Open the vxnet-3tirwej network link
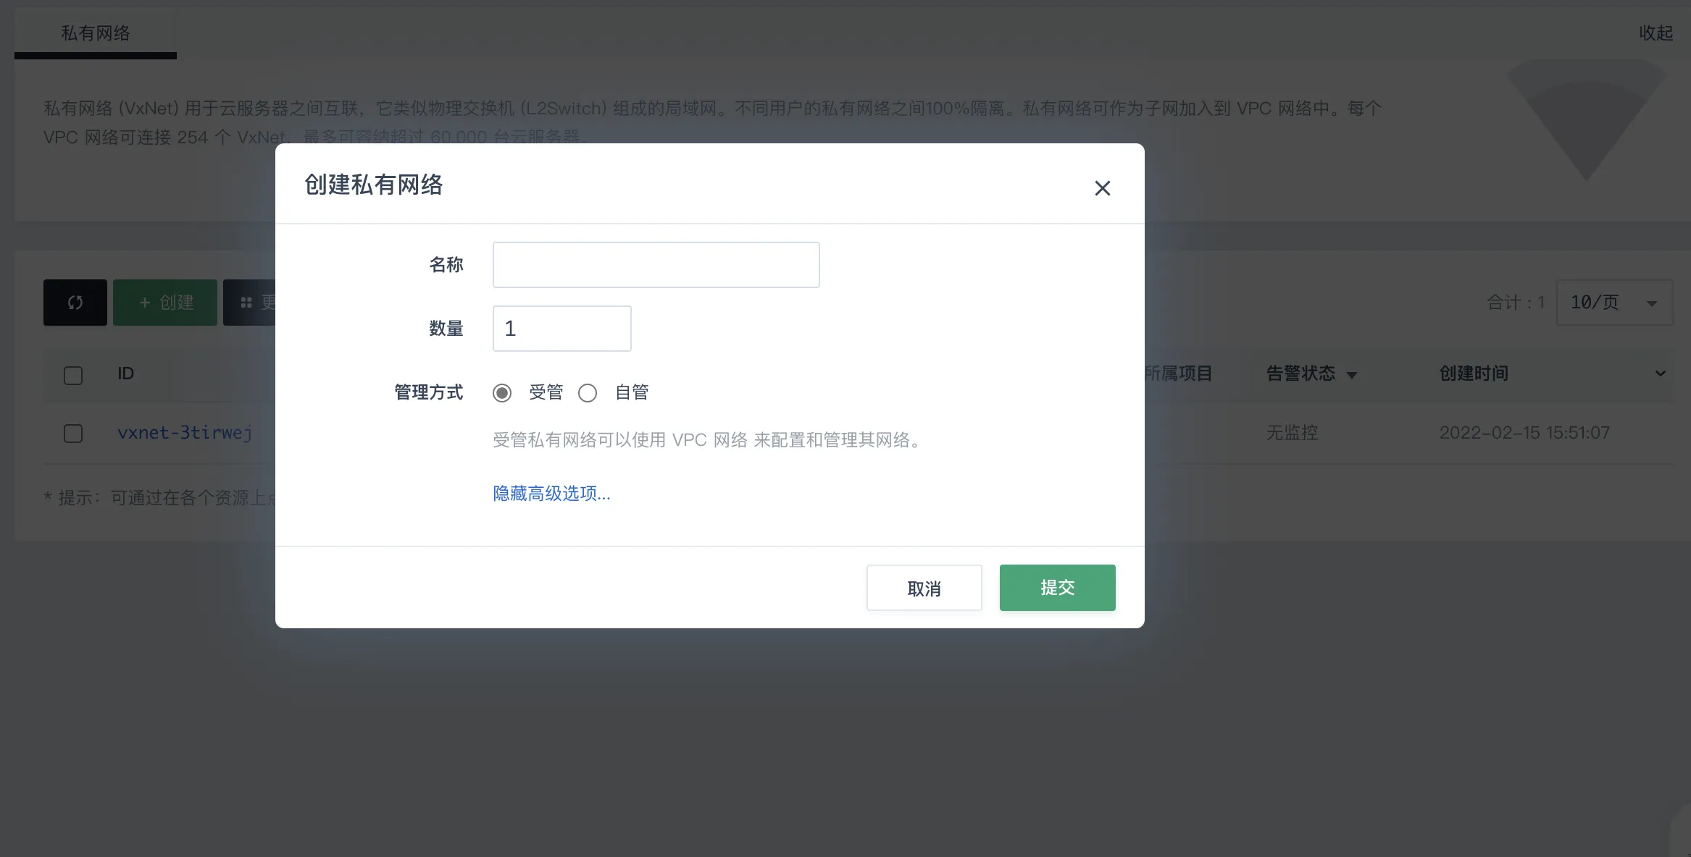Viewport: 1691px width, 857px height. [x=185, y=433]
